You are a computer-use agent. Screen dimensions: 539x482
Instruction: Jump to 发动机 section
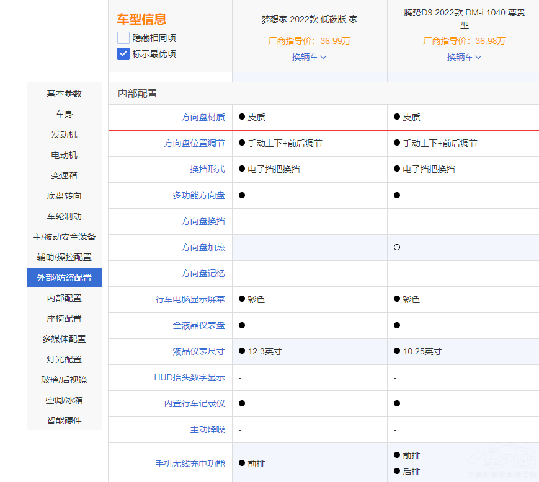[x=65, y=134]
